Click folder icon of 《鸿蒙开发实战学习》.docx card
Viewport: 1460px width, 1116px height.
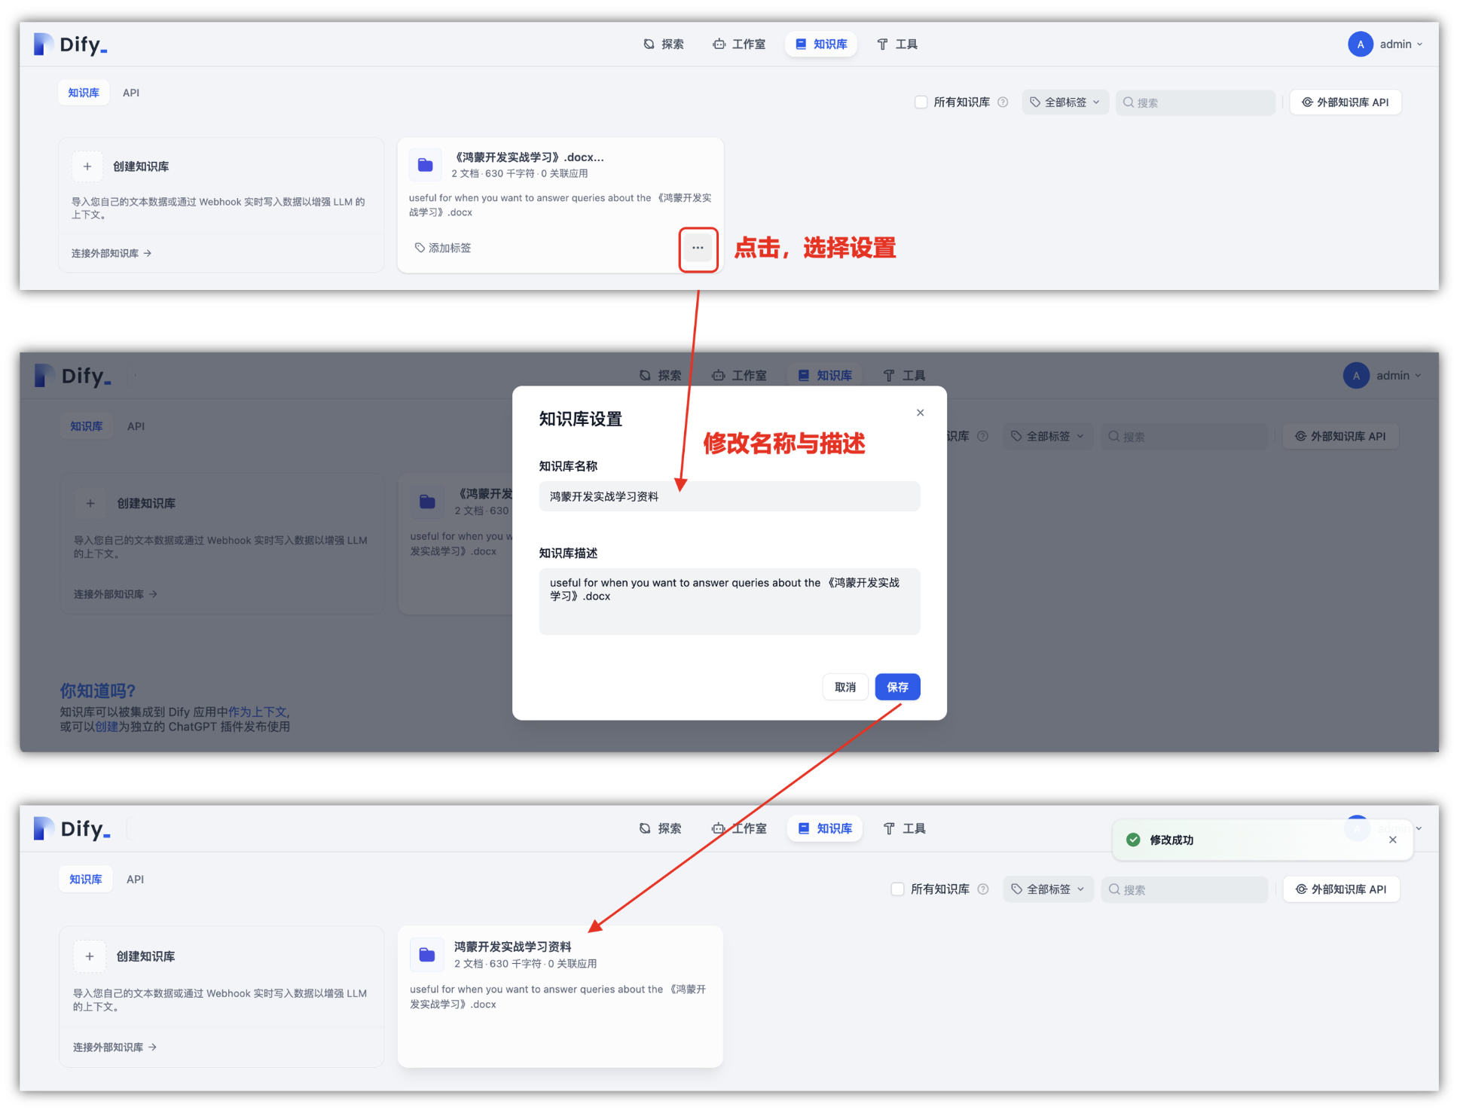click(426, 165)
